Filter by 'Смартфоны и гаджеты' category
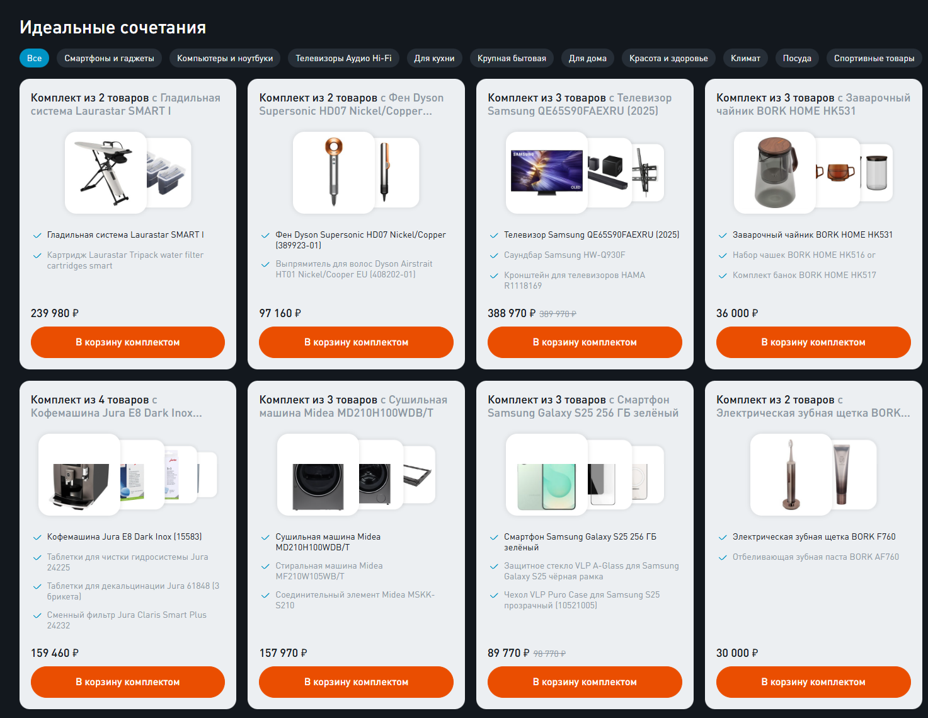This screenshot has height=718, width=928. pos(109,58)
